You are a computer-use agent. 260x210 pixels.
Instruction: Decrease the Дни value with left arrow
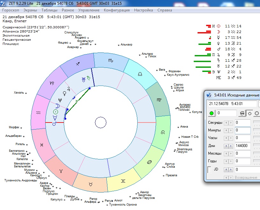[226, 146]
